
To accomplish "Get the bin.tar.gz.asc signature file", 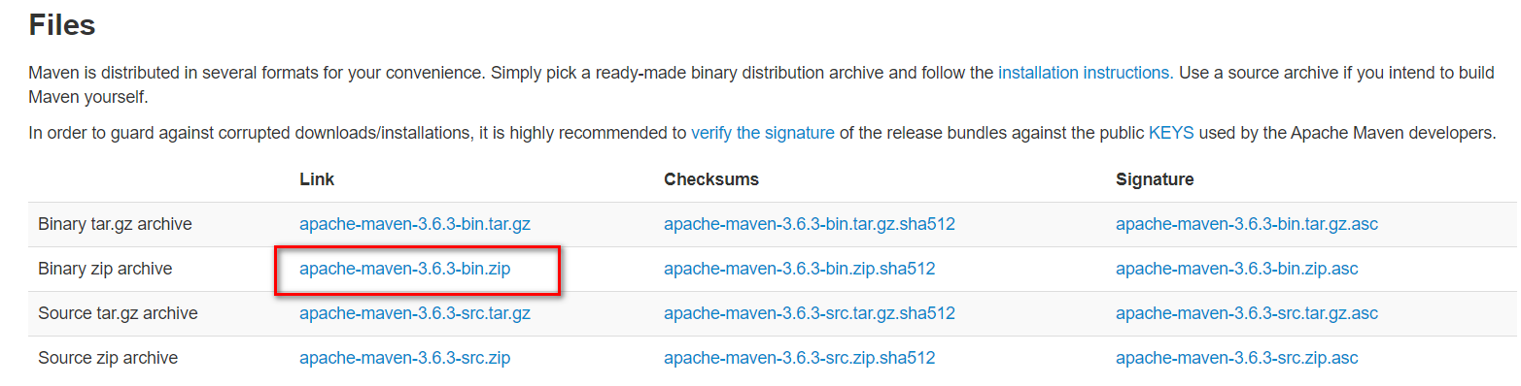I will pyautogui.click(x=1247, y=224).
